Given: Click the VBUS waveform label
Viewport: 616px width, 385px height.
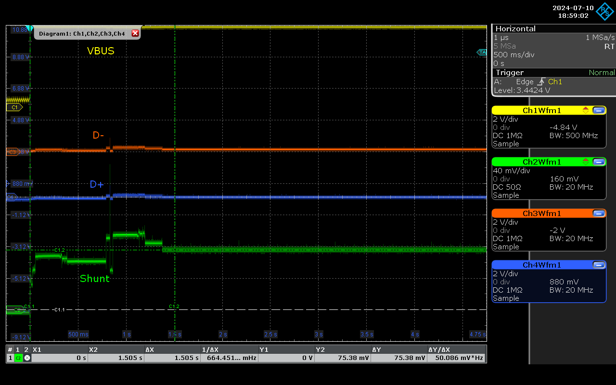Looking at the screenshot, I should pyautogui.click(x=101, y=51).
